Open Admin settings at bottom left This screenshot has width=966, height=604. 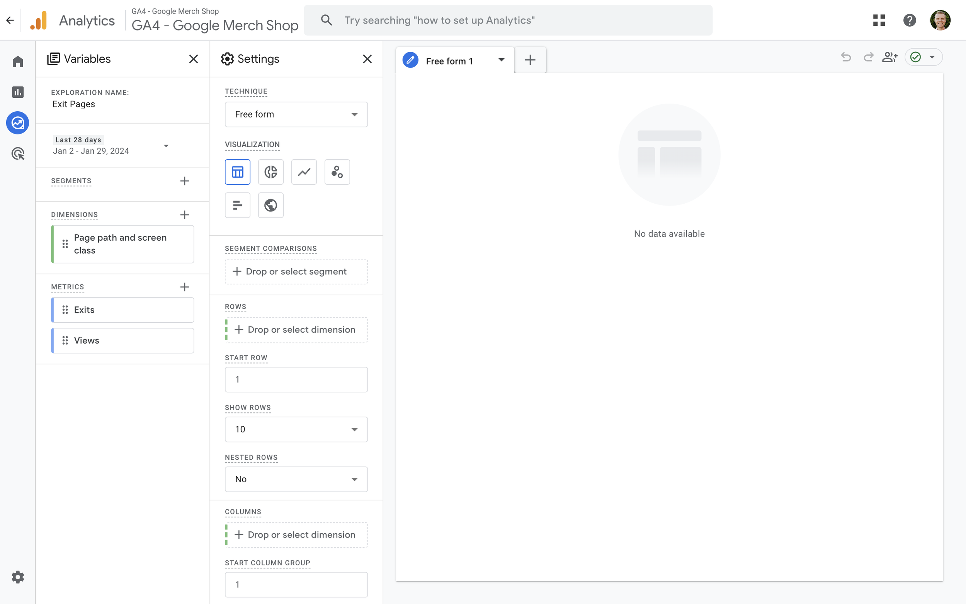tap(17, 577)
